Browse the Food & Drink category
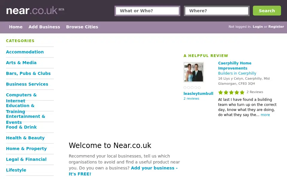This screenshot has width=287, height=179. coord(22,127)
